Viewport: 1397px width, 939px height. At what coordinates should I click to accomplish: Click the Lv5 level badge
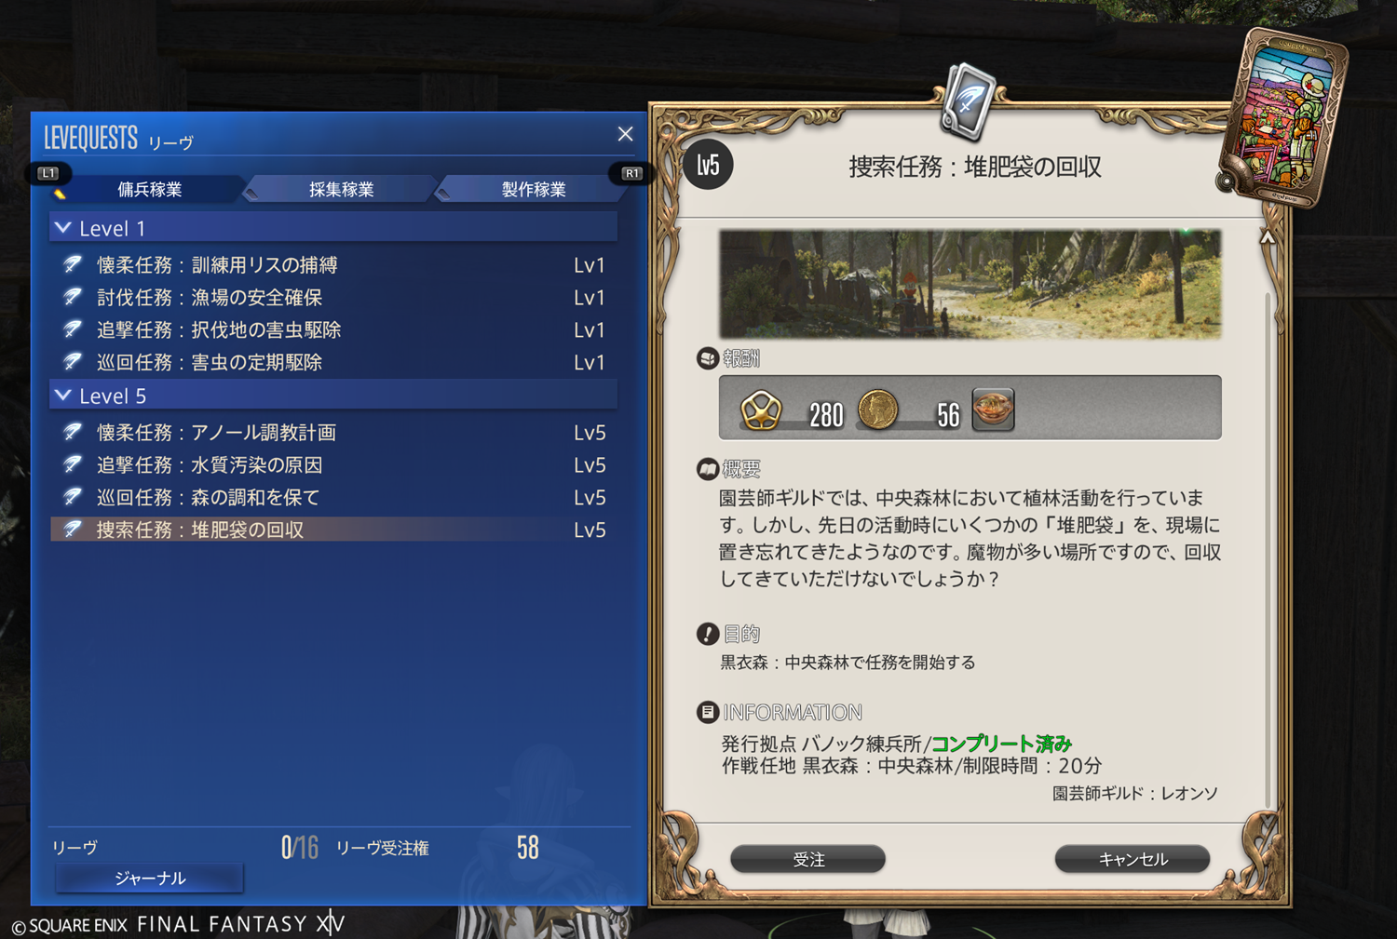[x=708, y=166]
